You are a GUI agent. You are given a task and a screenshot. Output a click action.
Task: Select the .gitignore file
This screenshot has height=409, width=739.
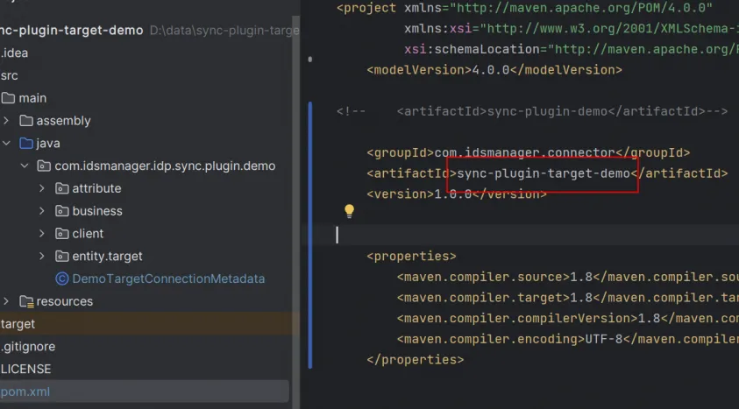coord(26,347)
